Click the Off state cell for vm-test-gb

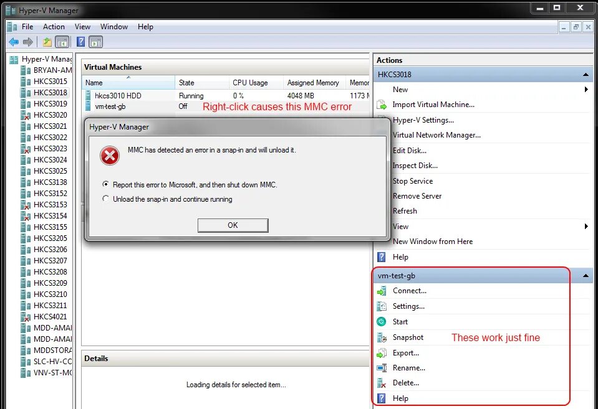point(183,106)
